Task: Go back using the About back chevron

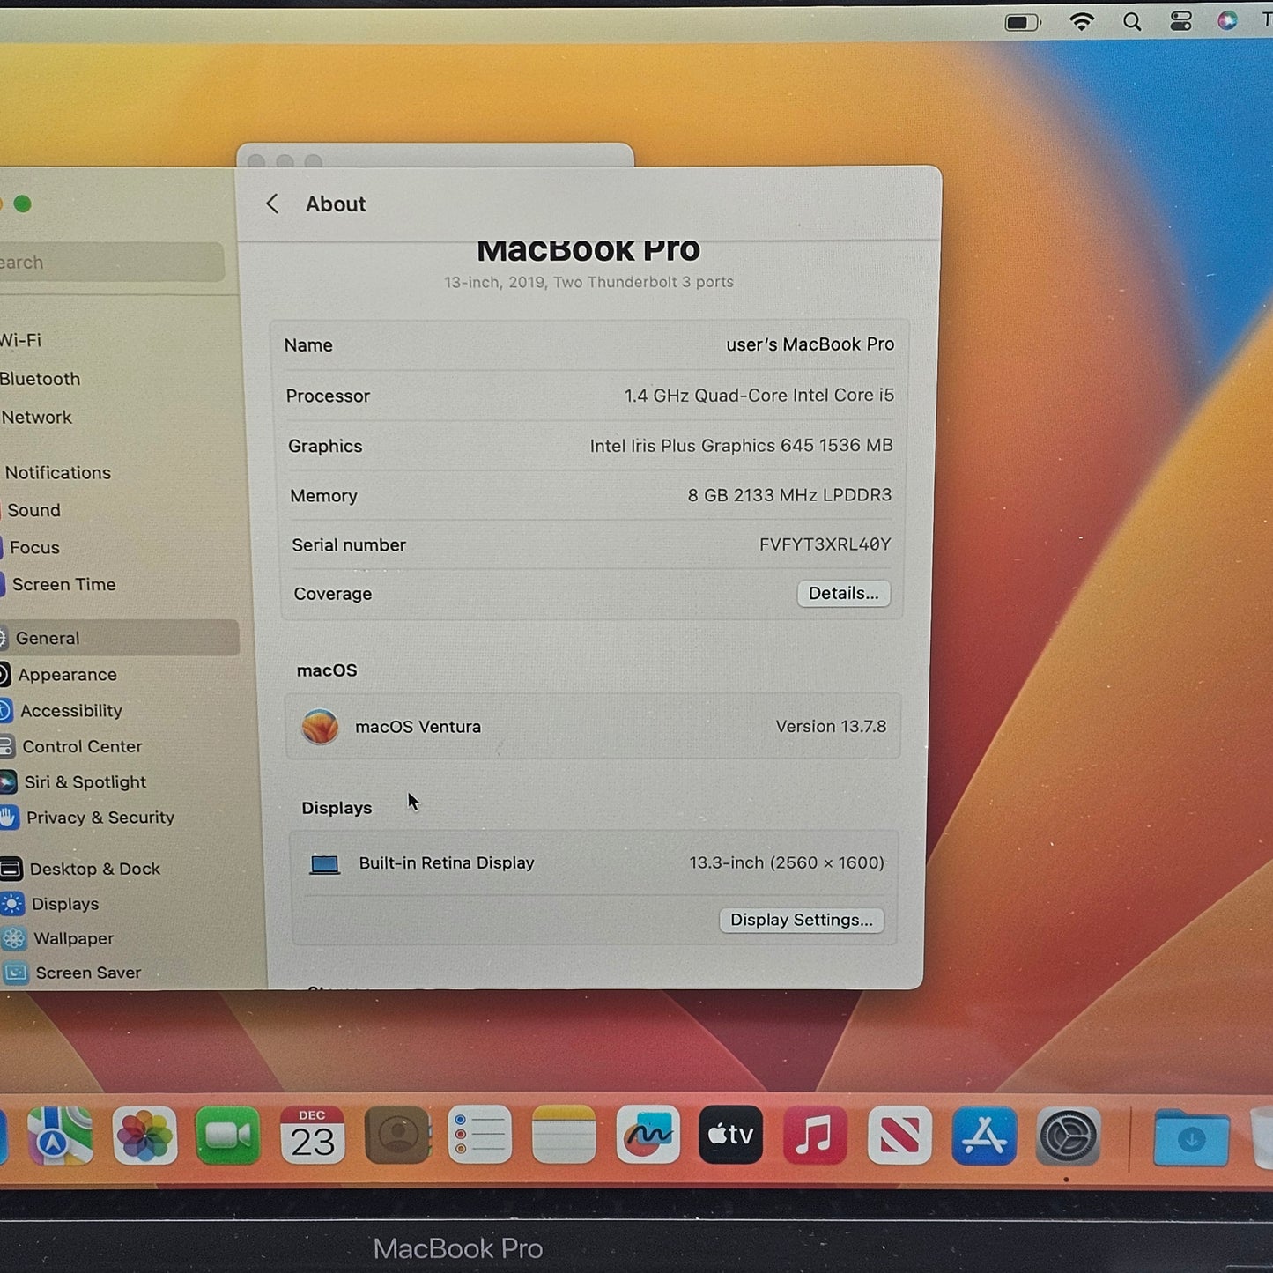Action: click(x=272, y=204)
